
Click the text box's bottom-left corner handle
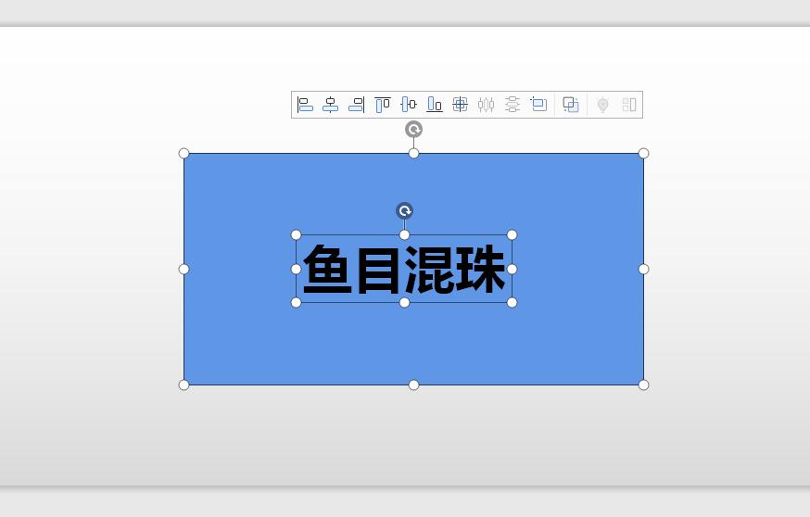tap(296, 303)
